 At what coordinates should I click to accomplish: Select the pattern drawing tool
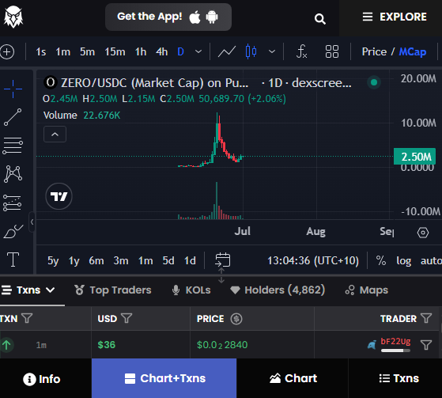click(x=13, y=174)
